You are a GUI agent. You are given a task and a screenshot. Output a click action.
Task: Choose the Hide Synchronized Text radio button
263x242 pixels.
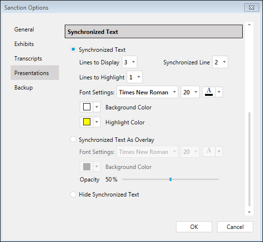(x=73, y=194)
